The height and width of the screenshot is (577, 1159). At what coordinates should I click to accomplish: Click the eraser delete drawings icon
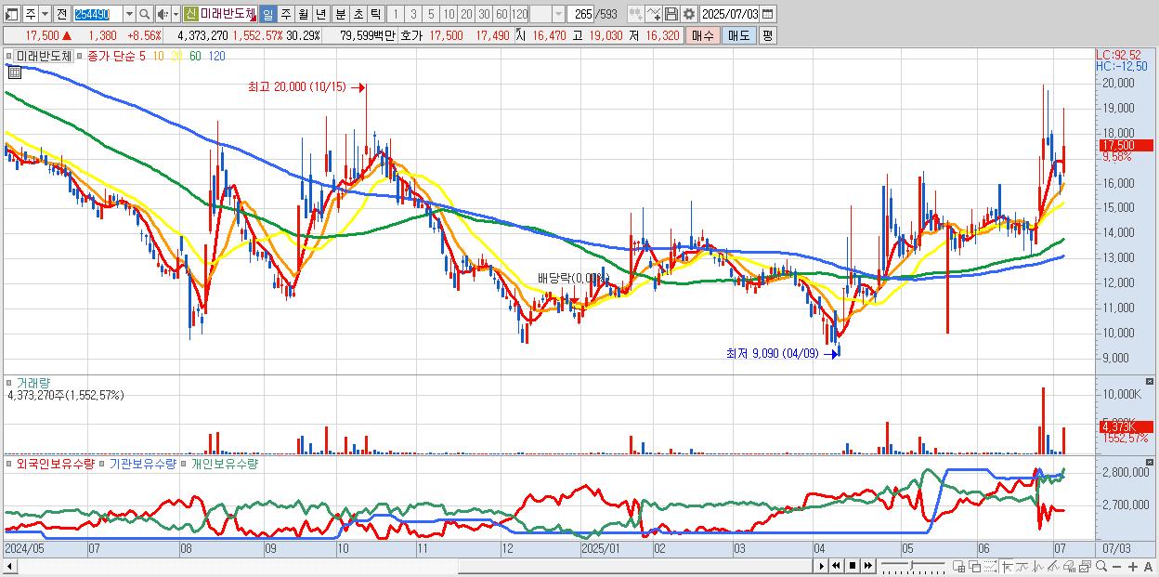point(1069,567)
